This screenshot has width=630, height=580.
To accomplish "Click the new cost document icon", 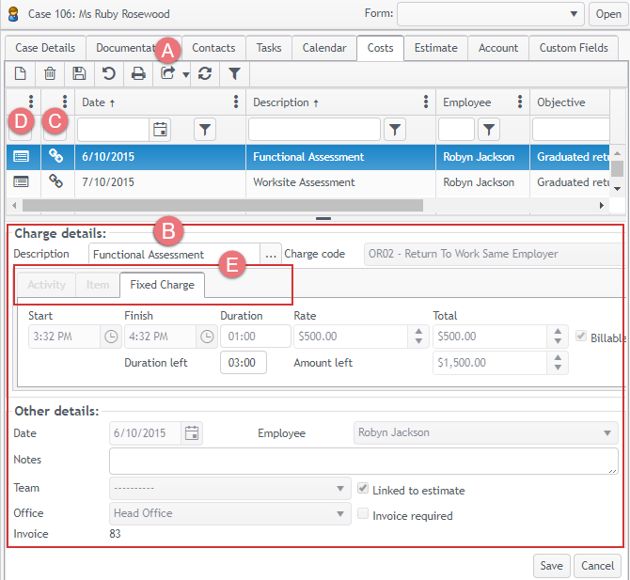I will coord(21,73).
